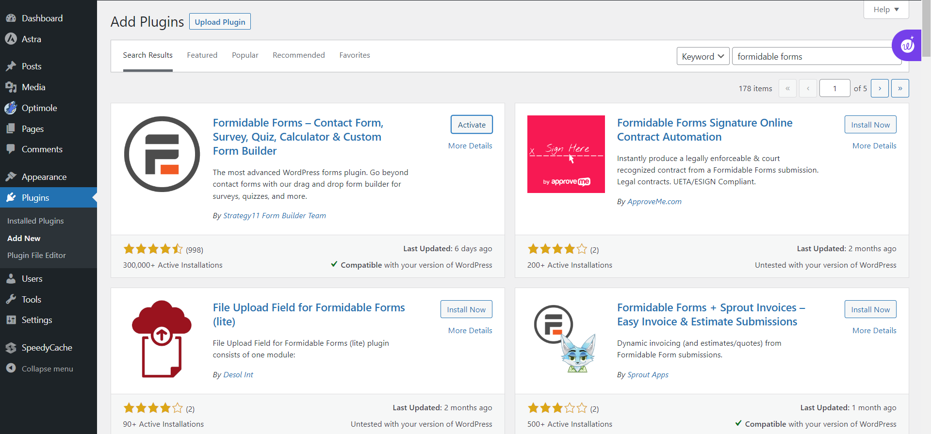The image size is (931, 434).
Task: Click the Appearance paintbrush icon
Action: (x=11, y=177)
